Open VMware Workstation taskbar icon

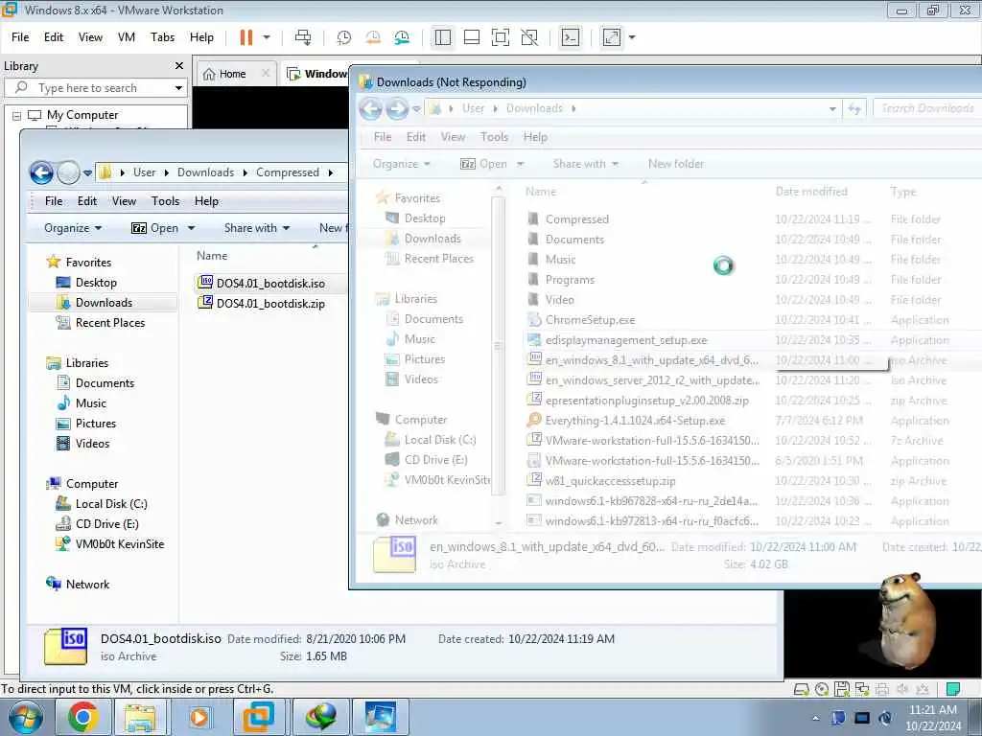(258, 717)
